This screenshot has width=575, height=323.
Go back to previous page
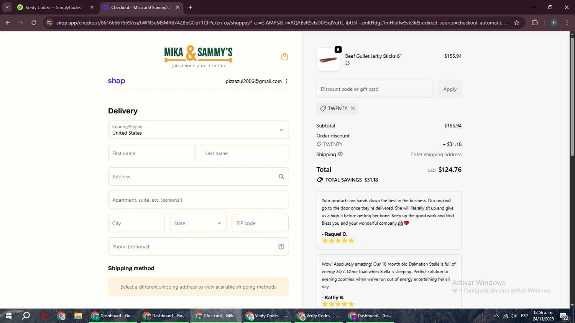click(x=8, y=23)
